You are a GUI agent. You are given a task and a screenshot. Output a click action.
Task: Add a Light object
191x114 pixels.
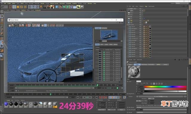[x=82, y=7]
